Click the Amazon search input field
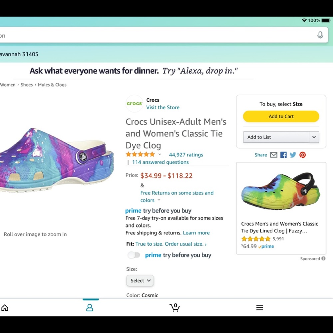Screen dimensions: 333x333 (157, 35)
